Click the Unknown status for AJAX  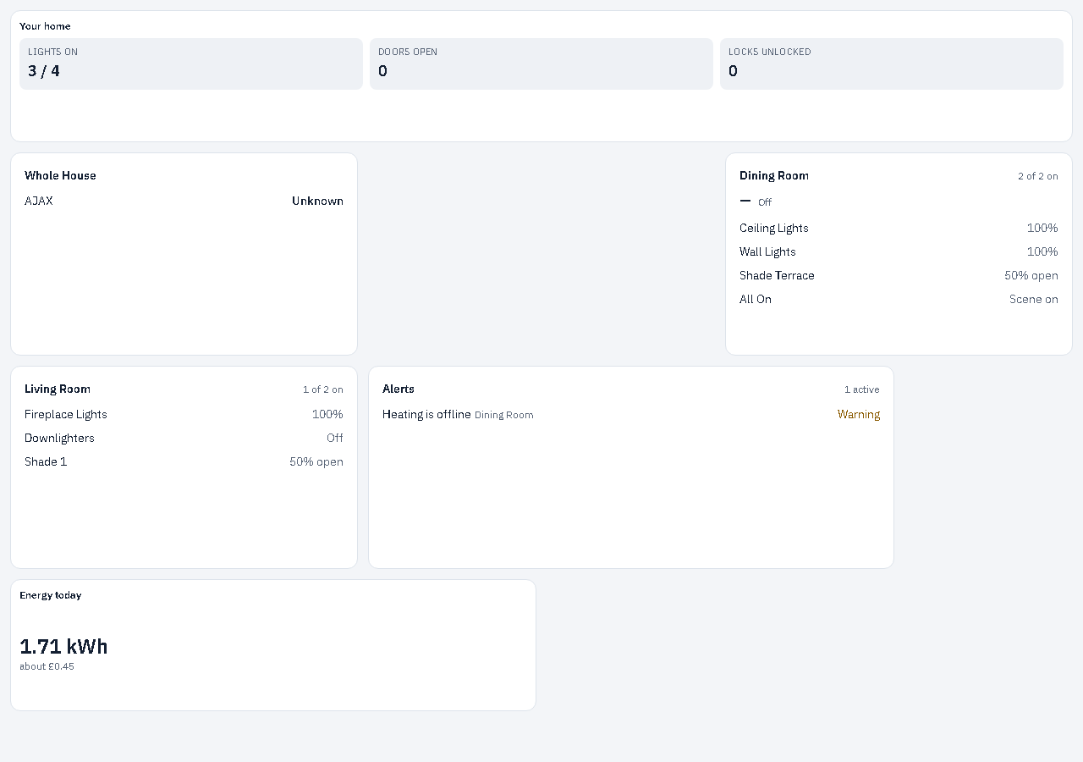tap(317, 201)
